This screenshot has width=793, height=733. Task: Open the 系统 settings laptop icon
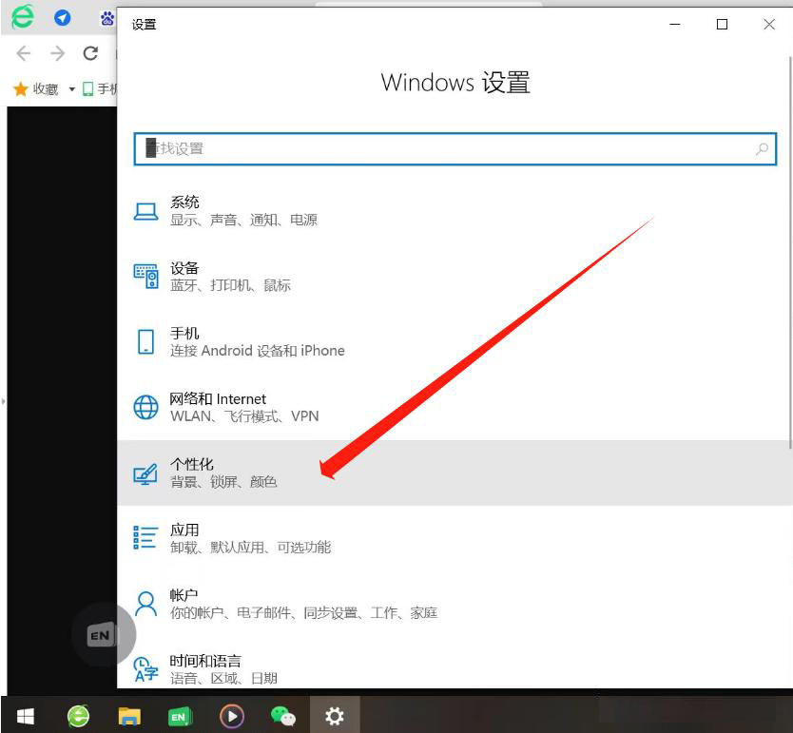(145, 211)
